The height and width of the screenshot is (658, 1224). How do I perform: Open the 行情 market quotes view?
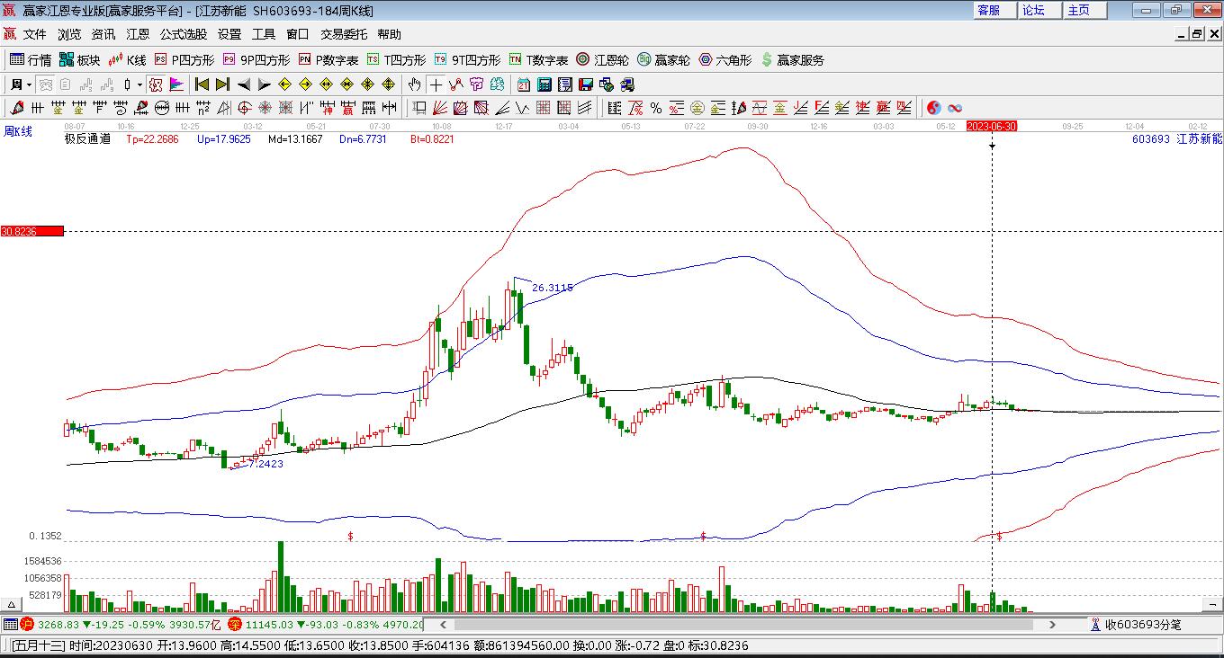pos(31,60)
